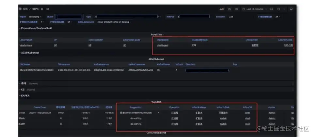Click the DBInstance value link
This screenshot has height=137, width=314.
tap(75, 70)
